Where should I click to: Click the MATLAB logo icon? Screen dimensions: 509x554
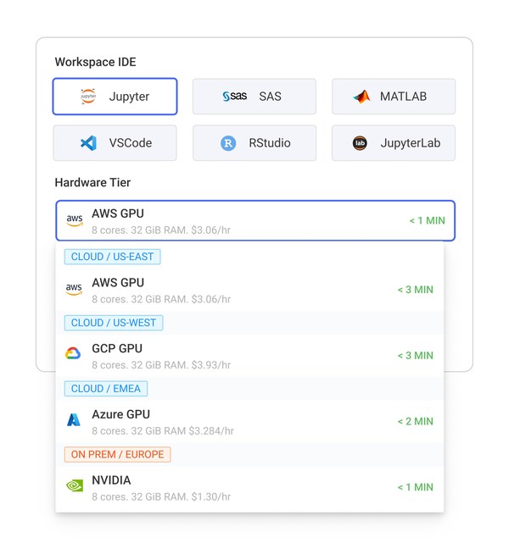361,97
